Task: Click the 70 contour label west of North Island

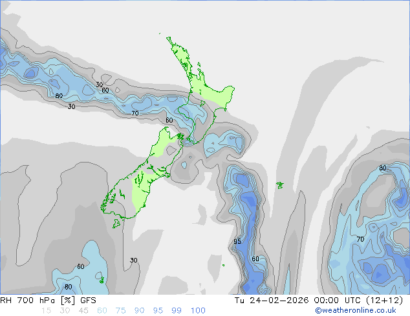Action: point(135,113)
